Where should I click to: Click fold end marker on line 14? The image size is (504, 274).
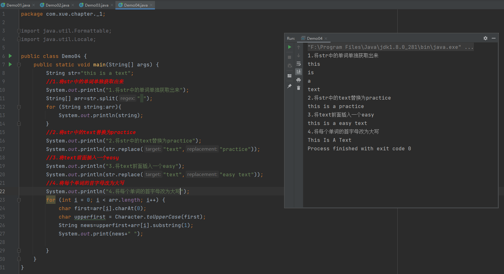click(x=19, y=124)
